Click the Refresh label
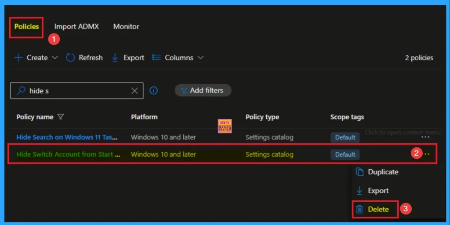The width and height of the screenshot is (450, 225). (x=91, y=57)
